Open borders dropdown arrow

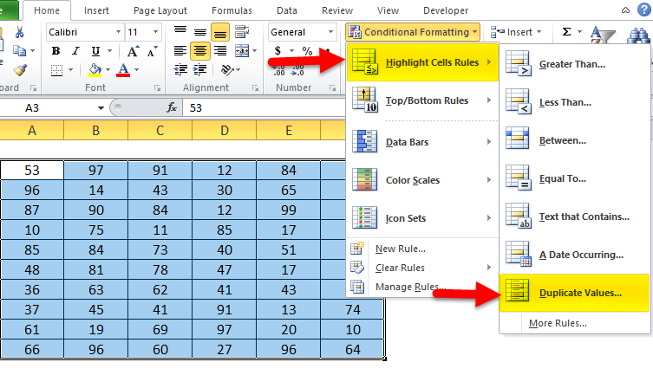pos(70,70)
